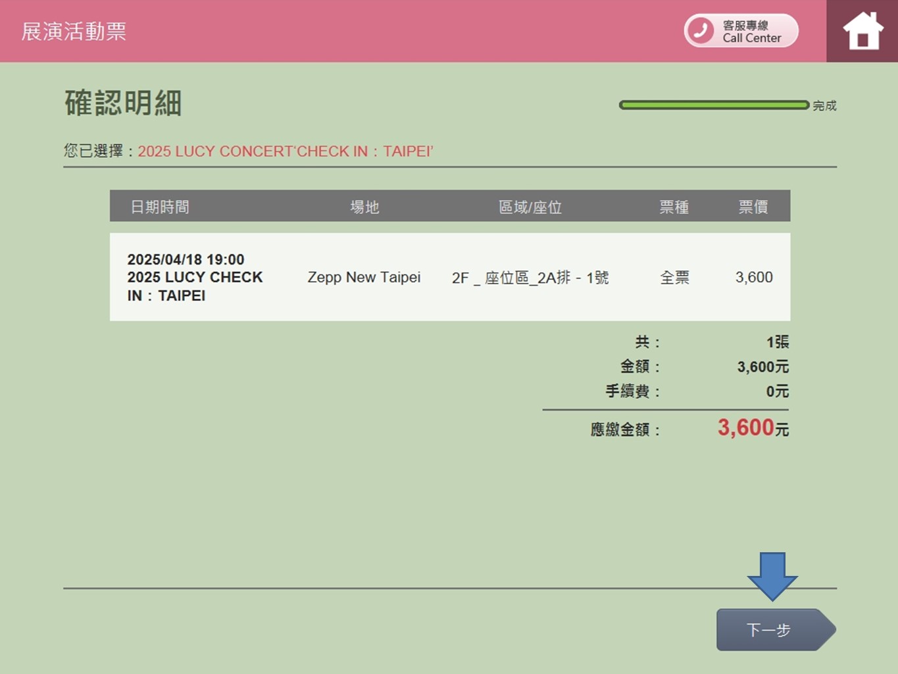
Task: Click the green progress bar near 完成
Action: coord(713,105)
